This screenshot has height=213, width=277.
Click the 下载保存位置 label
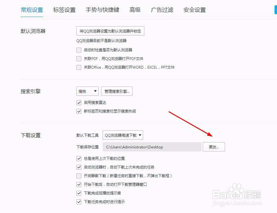[x=87, y=147]
